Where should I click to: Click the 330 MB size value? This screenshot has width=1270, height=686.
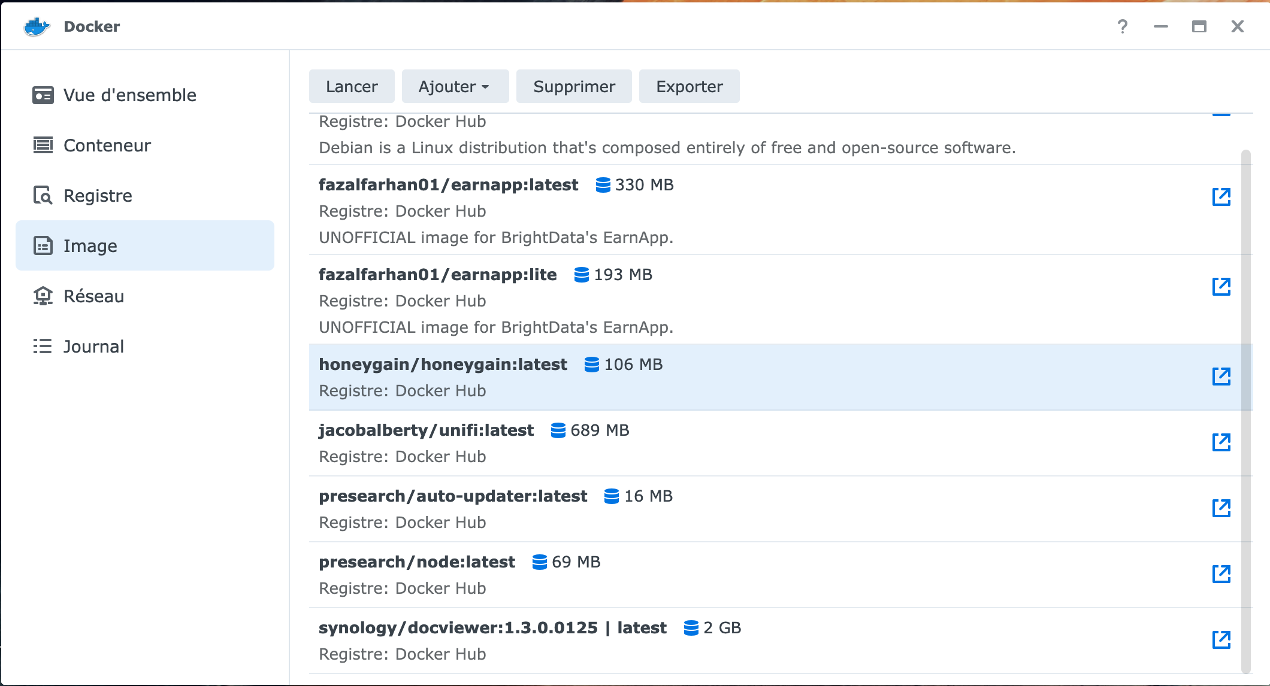(645, 185)
